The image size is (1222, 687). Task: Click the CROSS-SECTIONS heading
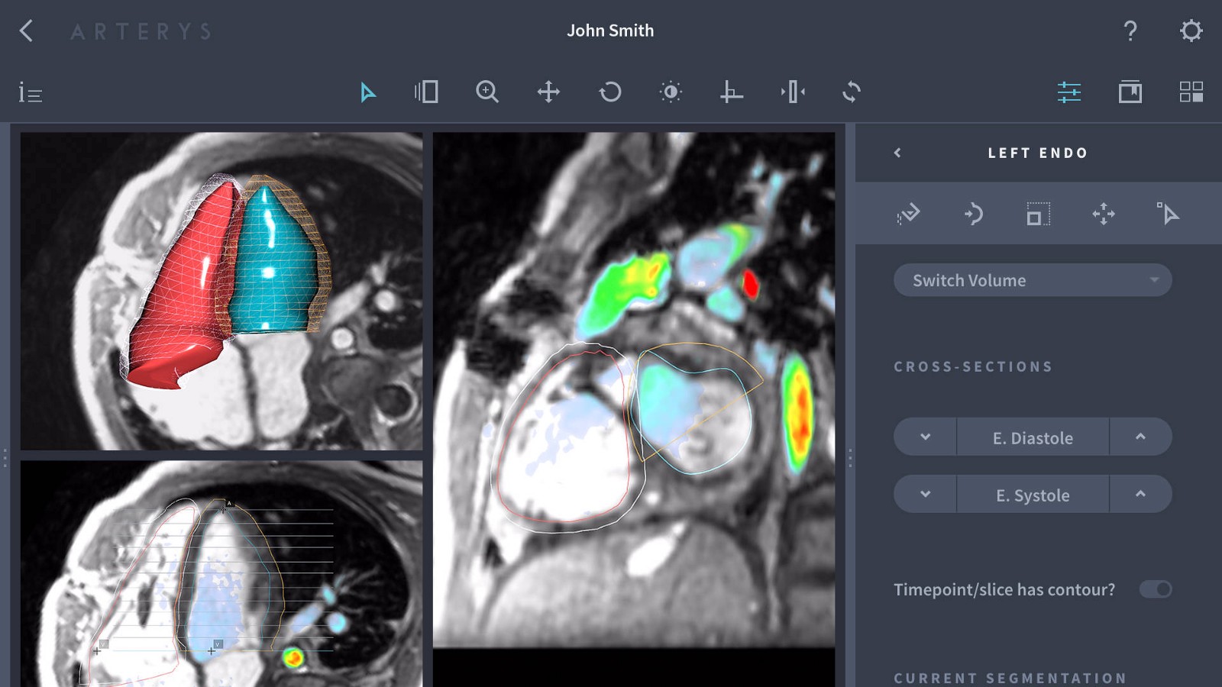coord(973,366)
